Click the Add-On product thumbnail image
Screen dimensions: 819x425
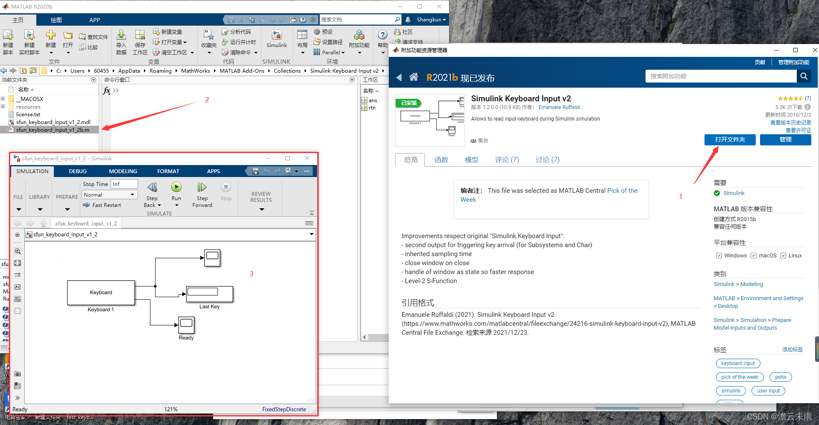pyautogui.click(x=430, y=120)
